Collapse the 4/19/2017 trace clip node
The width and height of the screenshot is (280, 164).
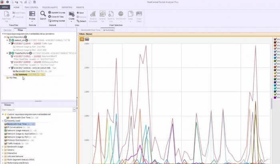pyautogui.click(x=9, y=68)
